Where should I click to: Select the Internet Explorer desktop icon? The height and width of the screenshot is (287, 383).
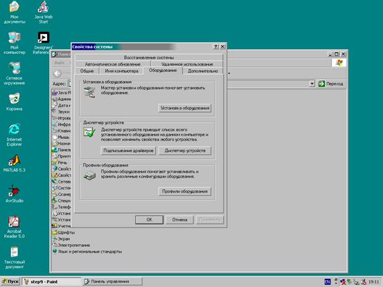[14, 135]
